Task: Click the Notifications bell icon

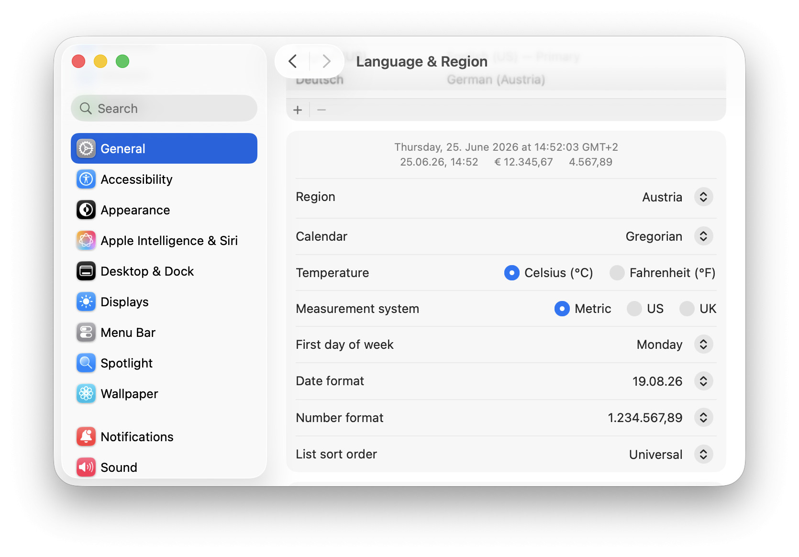Action: pyautogui.click(x=86, y=437)
